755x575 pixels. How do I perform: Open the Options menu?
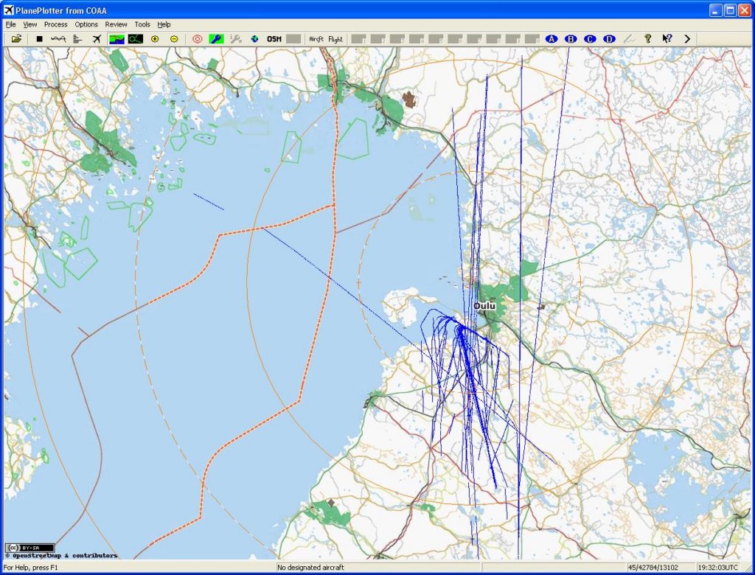click(86, 24)
